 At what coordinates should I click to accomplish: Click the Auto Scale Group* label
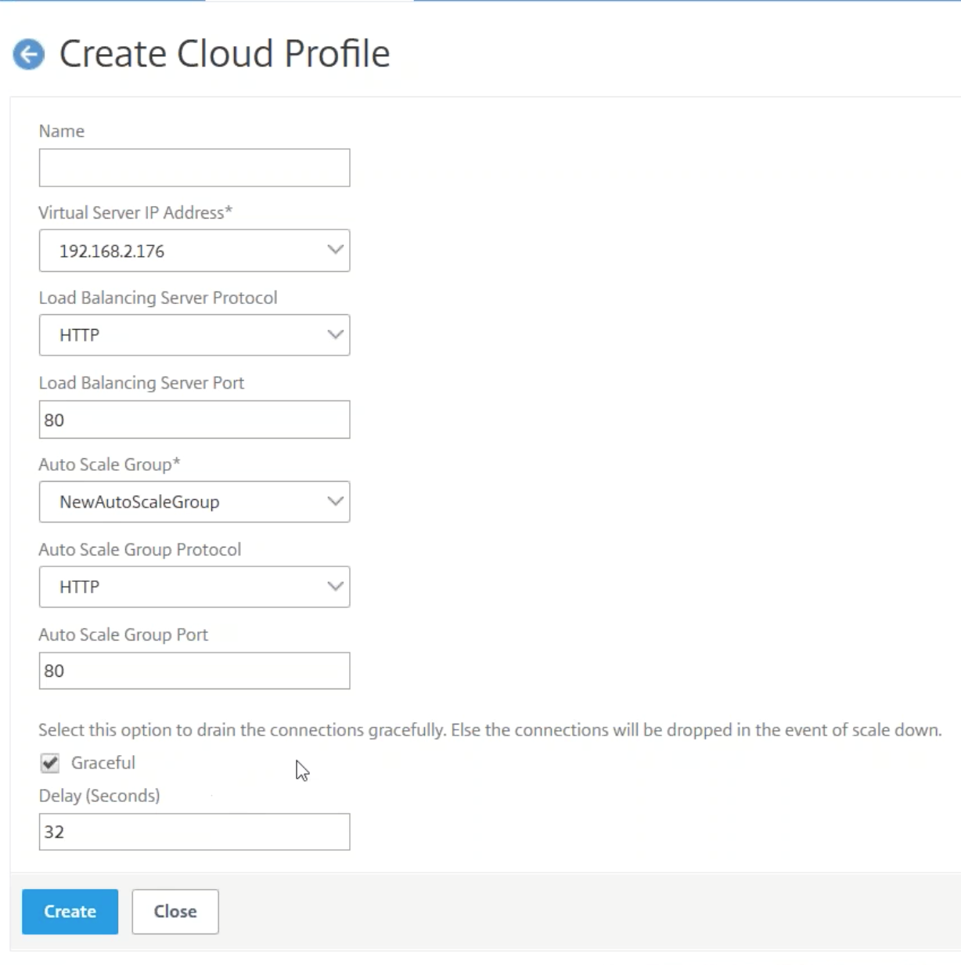click(110, 464)
